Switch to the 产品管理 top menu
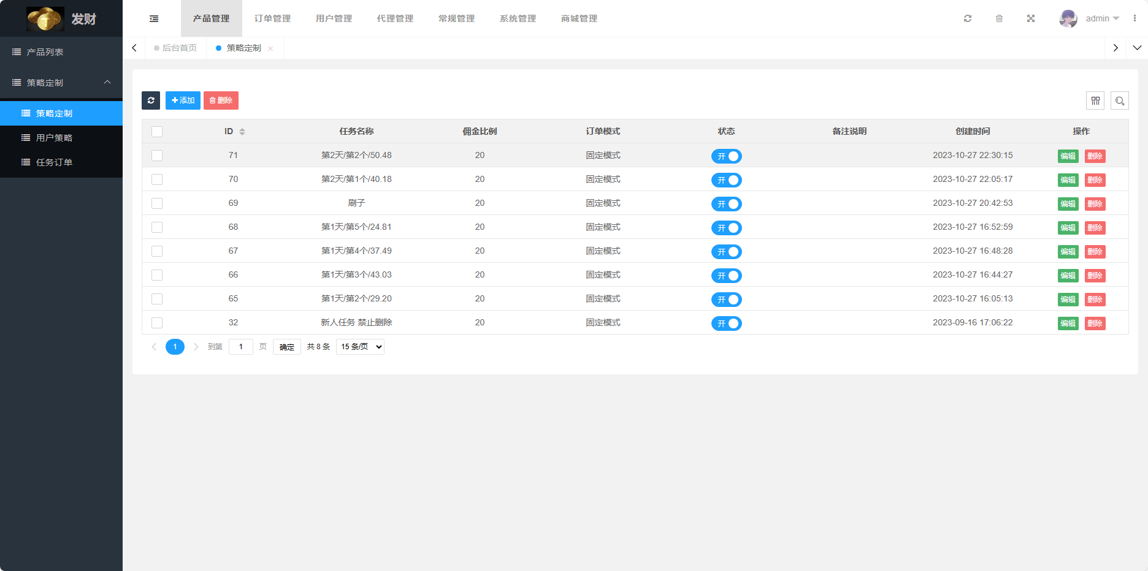The height and width of the screenshot is (571, 1148). (x=212, y=18)
